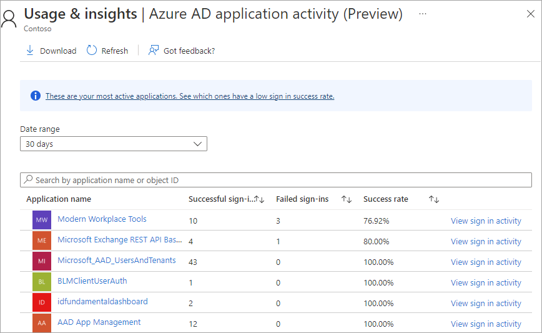
Task: Open idfundamentaldashboard application
Action: [x=102, y=302]
